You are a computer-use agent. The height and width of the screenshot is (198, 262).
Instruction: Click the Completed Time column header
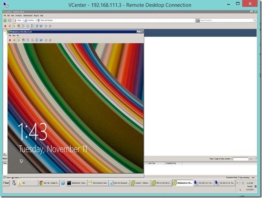[x=173, y=163]
